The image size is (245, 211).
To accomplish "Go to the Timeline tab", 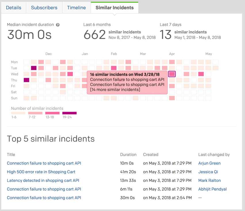I will (x=76, y=8).
